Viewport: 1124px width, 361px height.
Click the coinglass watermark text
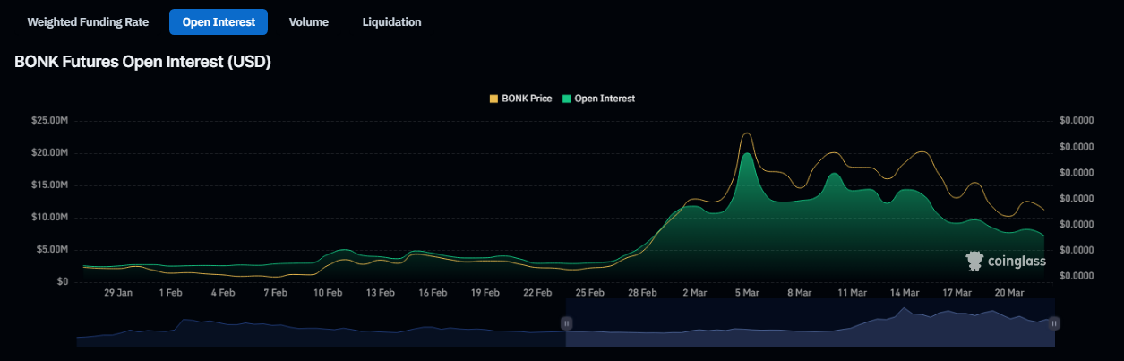1017,262
